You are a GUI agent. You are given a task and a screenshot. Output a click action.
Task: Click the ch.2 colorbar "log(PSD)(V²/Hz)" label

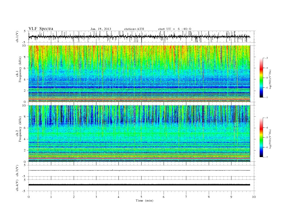coord(270,139)
